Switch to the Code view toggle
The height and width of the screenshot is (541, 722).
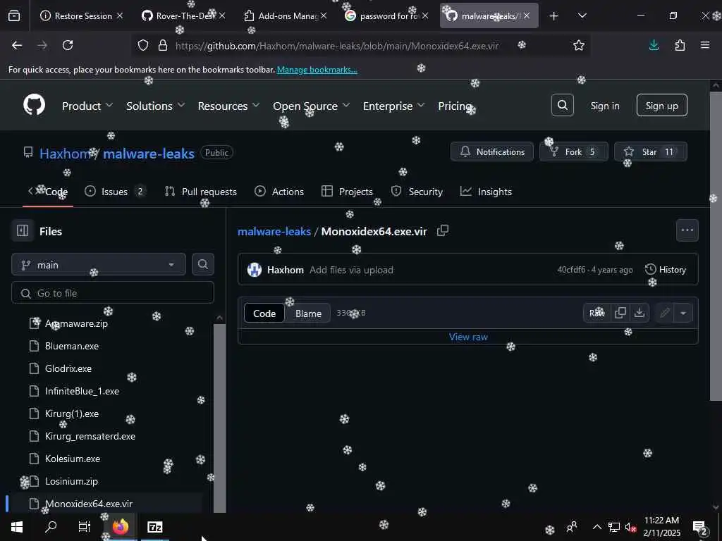tap(264, 313)
